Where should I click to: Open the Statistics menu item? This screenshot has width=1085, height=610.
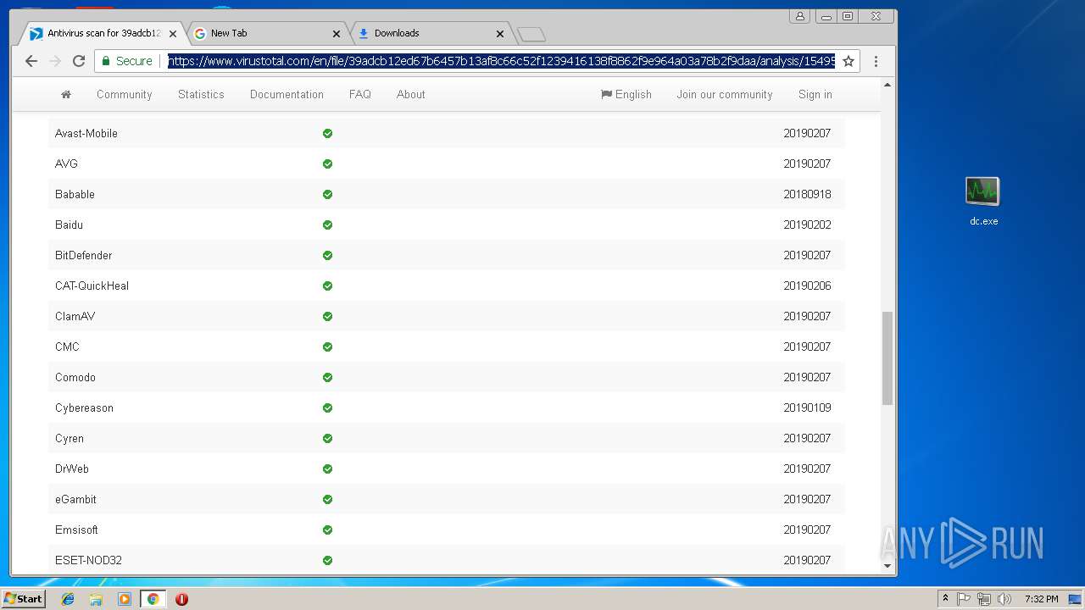click(201, 94)
